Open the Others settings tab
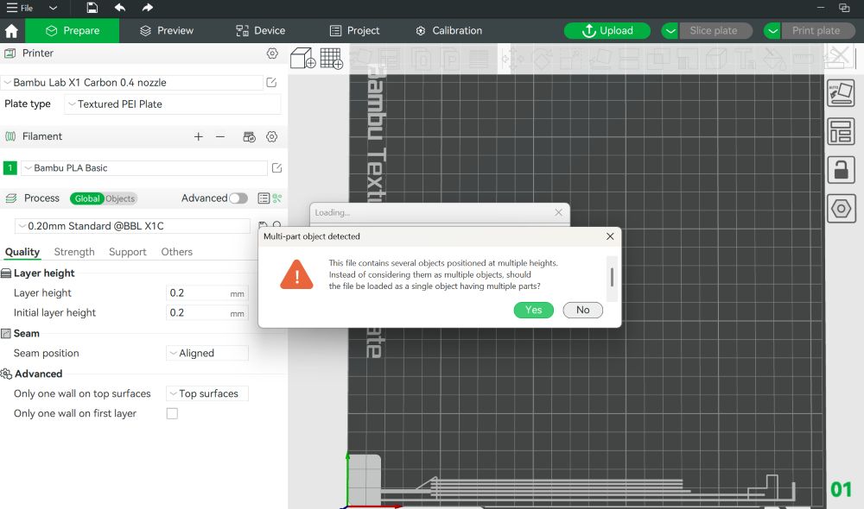Image resolution: width=864 pixels, height=509 pixels. coord(177,252)
